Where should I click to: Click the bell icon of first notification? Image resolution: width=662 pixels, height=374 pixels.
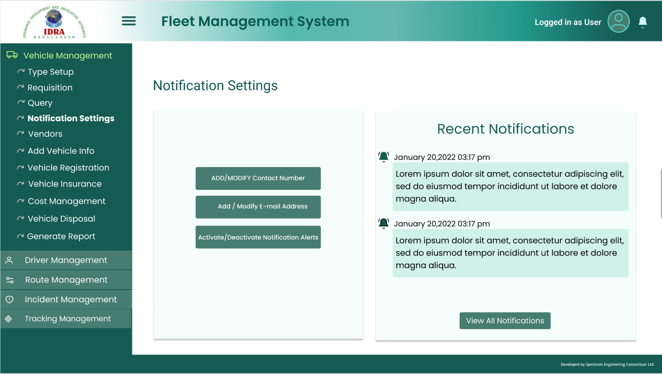(x=383, y=157)
